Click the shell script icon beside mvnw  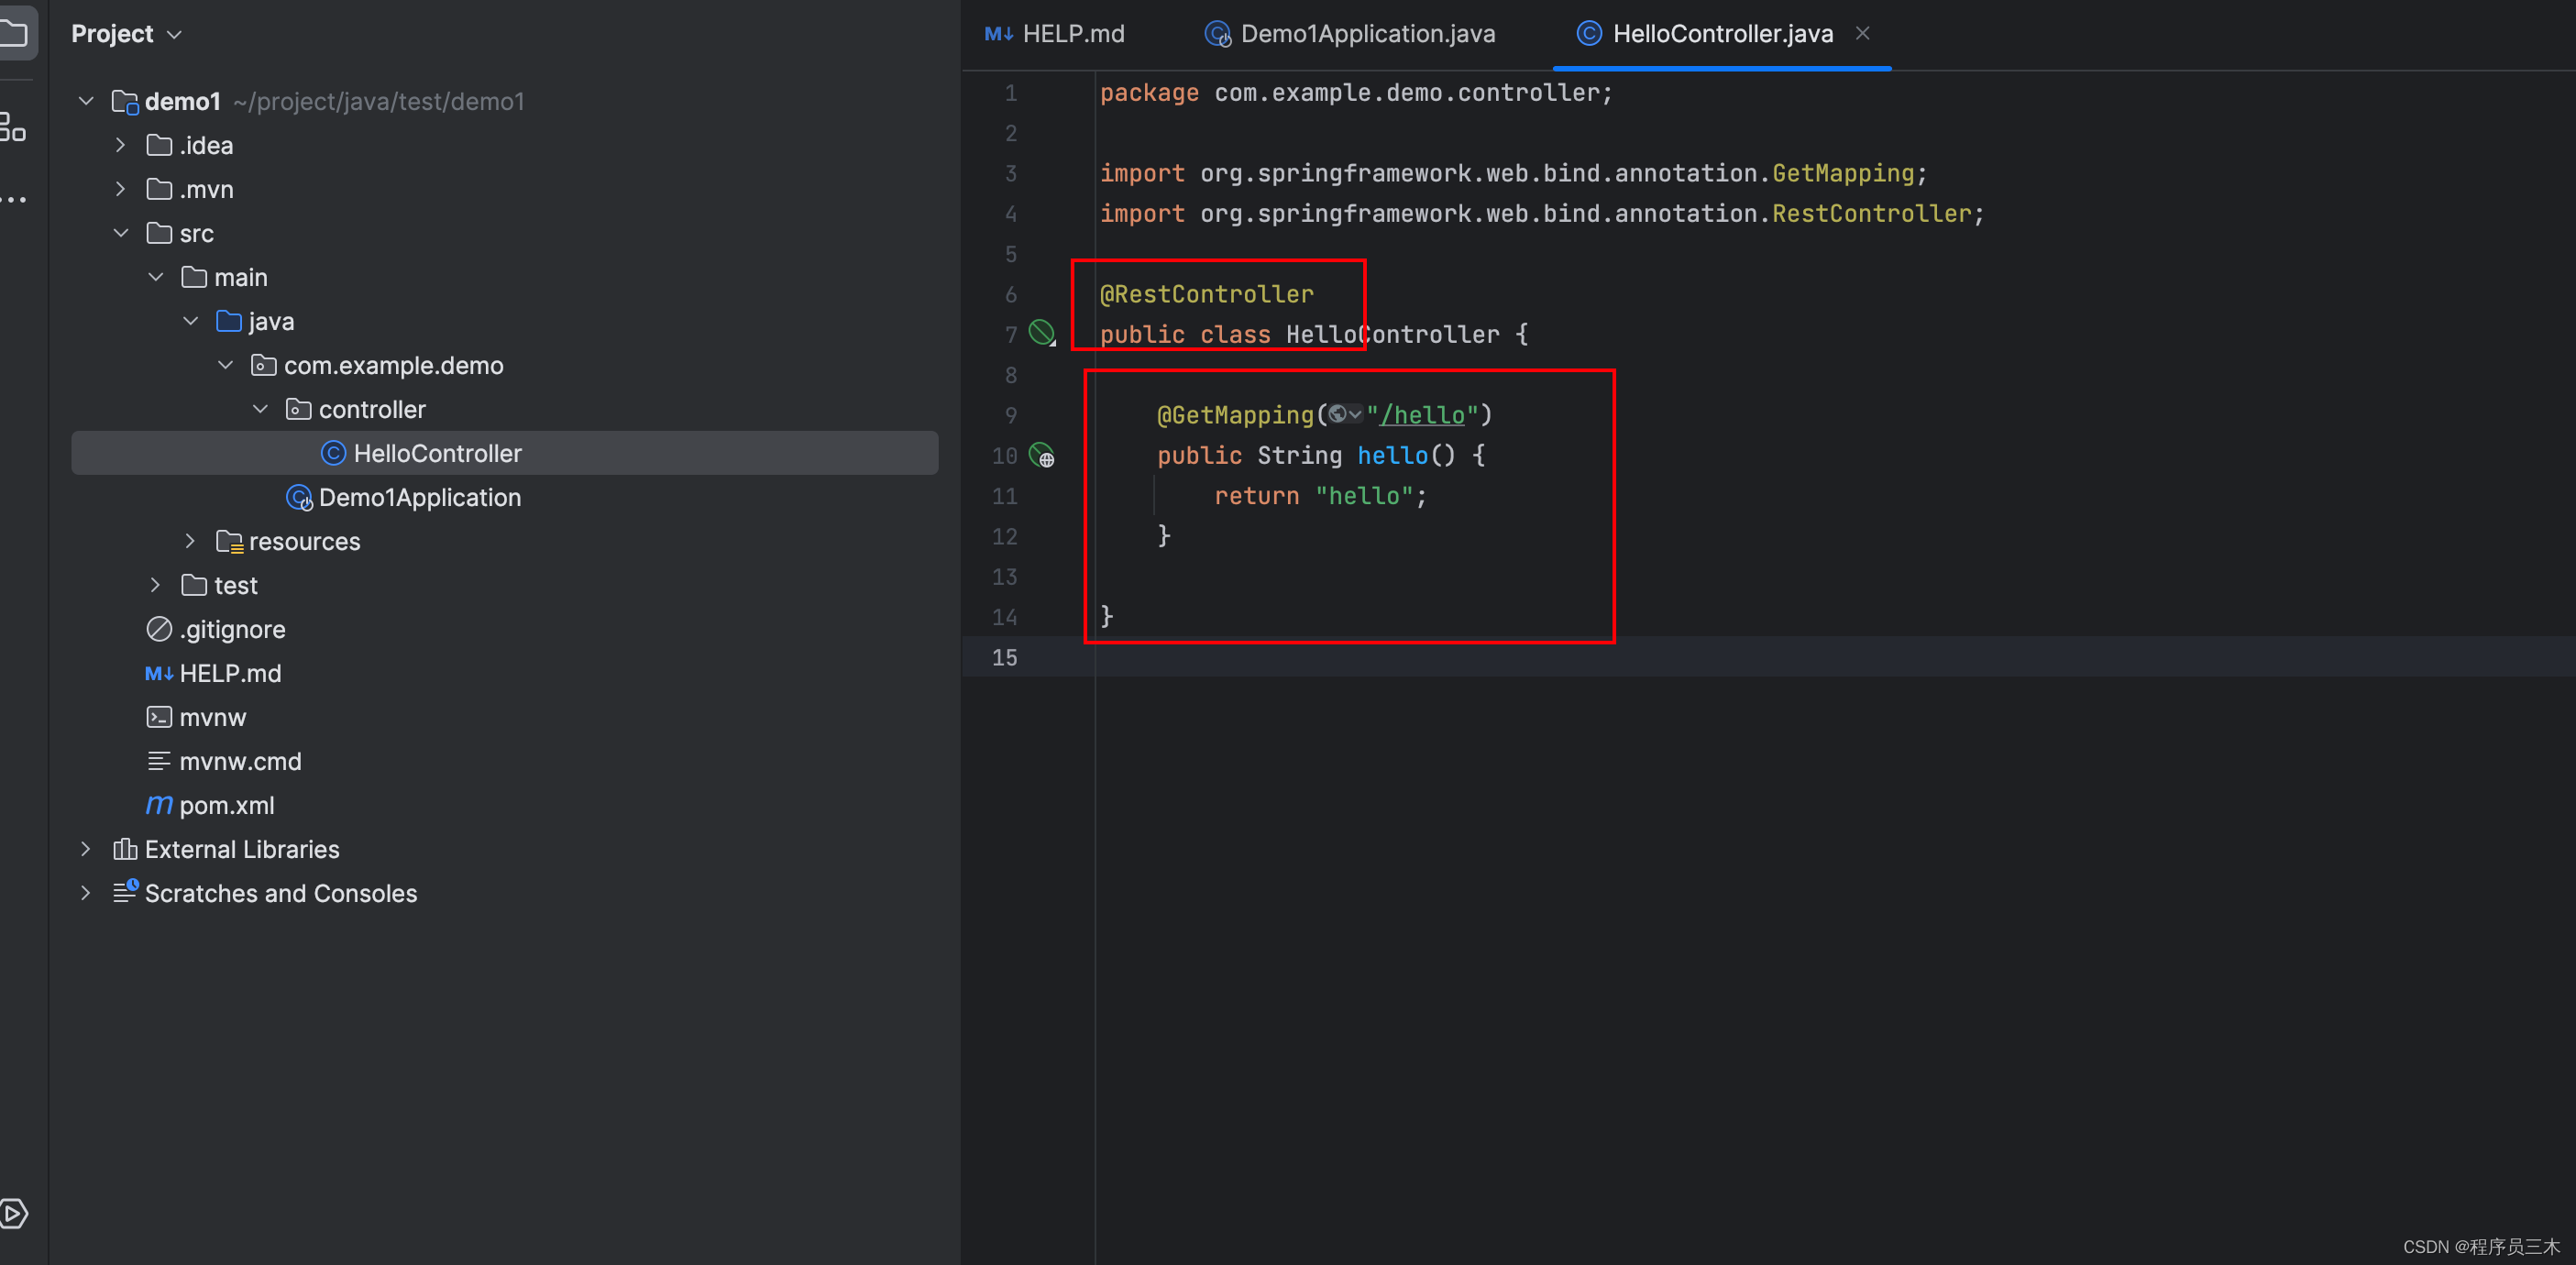[159, 717]
